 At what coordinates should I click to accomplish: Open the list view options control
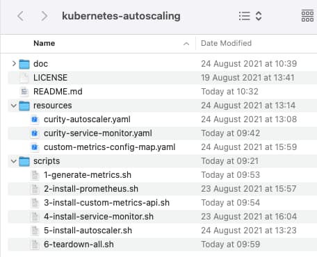[250, 16]
